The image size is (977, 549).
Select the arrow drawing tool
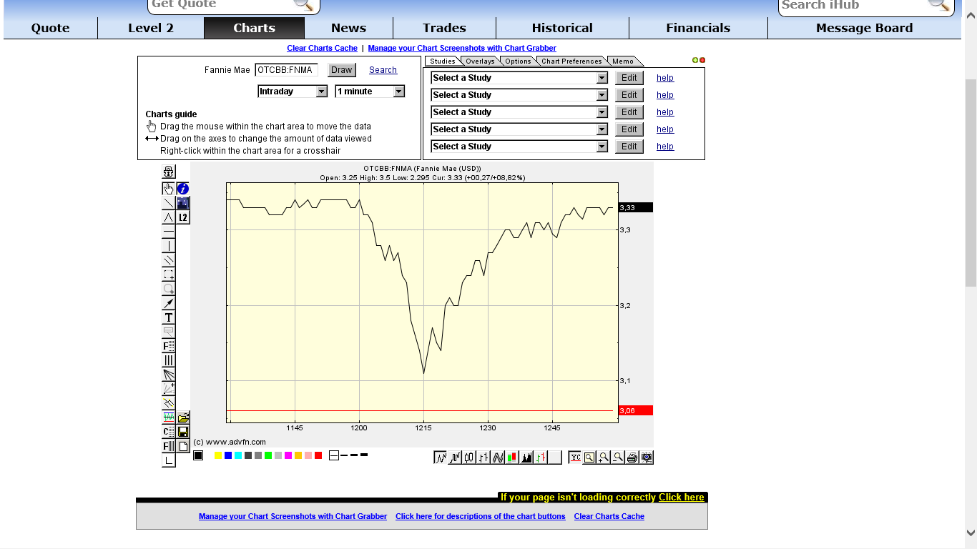(169, 303)
